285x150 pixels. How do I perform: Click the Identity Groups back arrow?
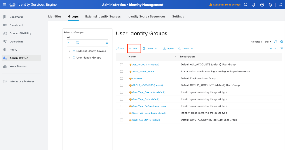pos(68,43)
